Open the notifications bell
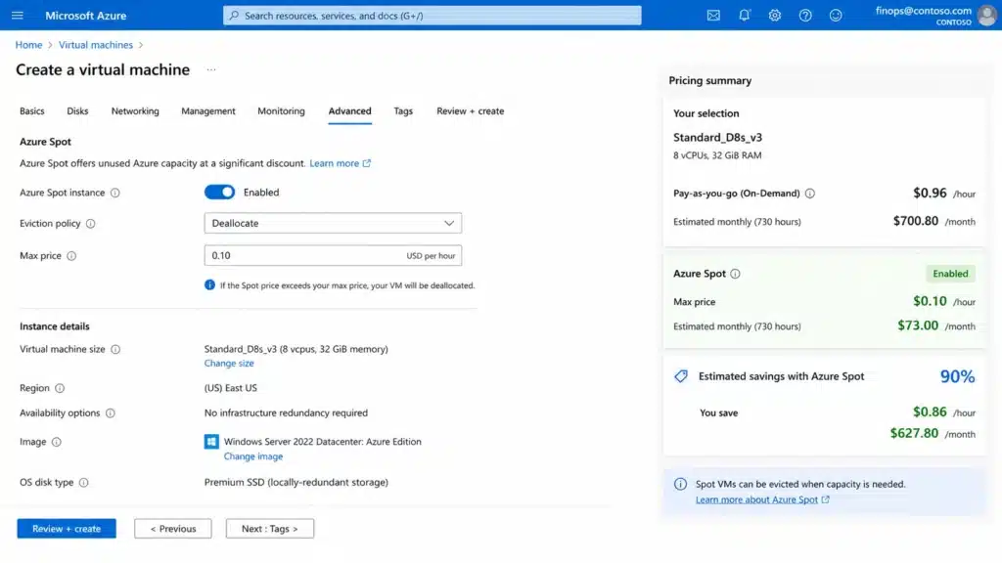 pos(744,16)
